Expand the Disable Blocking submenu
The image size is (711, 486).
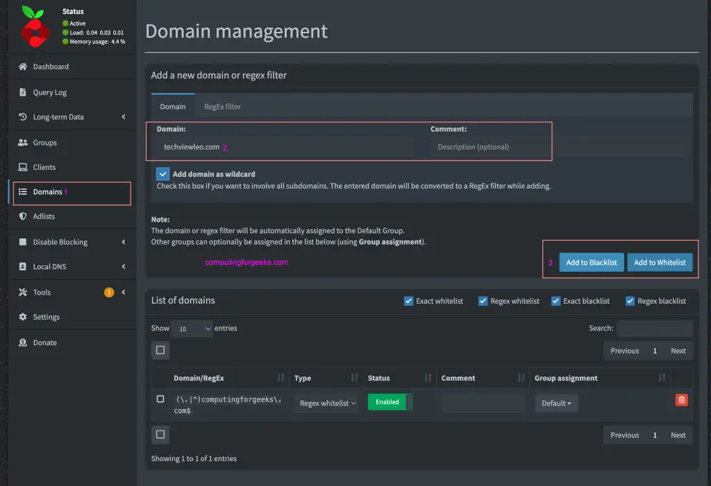[124, 242]
